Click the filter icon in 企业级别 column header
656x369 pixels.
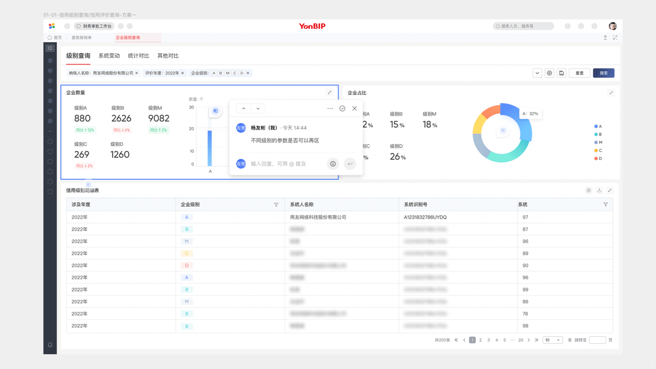click(x=276, y=204)
